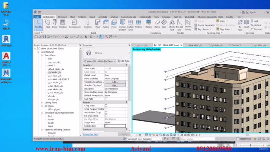Enable the Crop View checkbox
Viewport: 270px width, 152px height.
[x=106, y=106]
